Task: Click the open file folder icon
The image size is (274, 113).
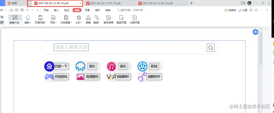Action: pyautogui.click(x=12, y=10)
